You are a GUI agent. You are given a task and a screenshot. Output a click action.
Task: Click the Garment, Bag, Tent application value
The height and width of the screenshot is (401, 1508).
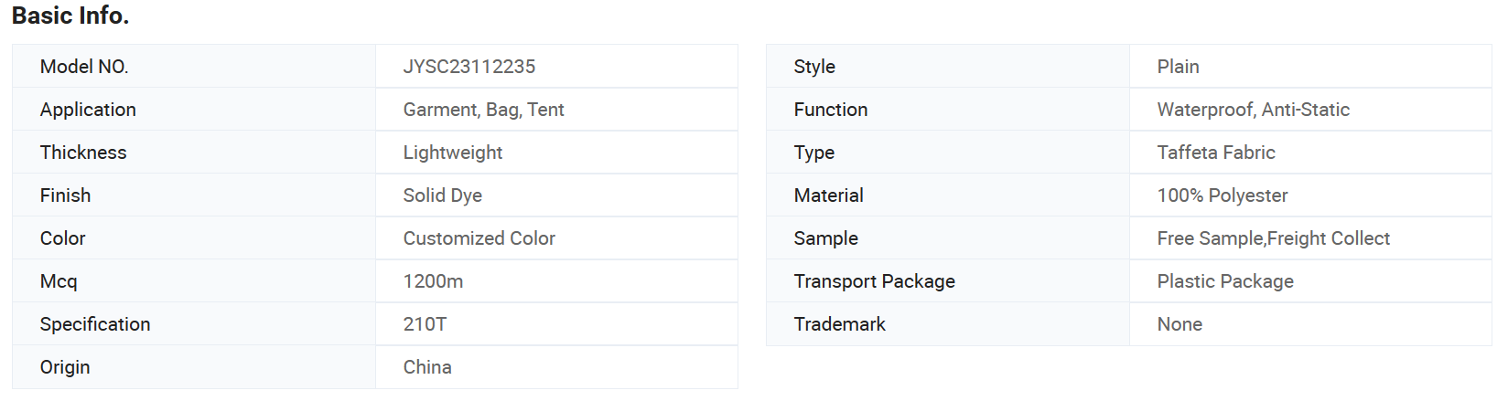click(483, 110)
